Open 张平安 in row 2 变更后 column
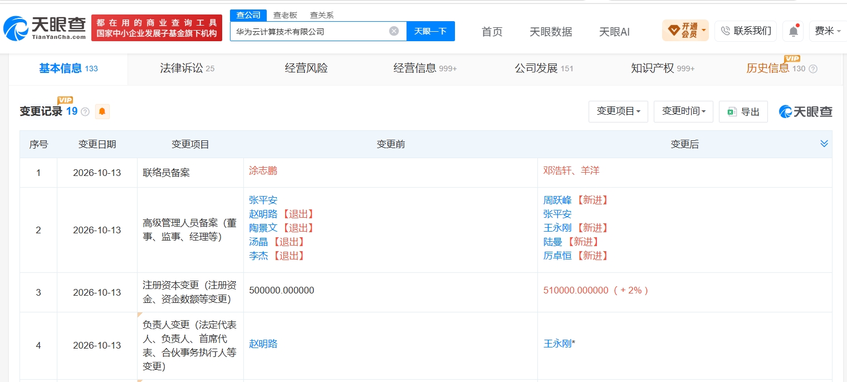Screen dimensions: 847x382 click(557, 214)
